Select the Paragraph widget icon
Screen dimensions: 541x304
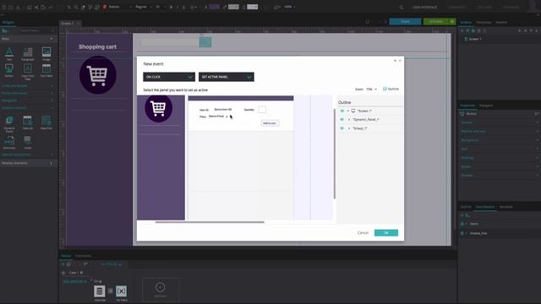click(28, 52)
